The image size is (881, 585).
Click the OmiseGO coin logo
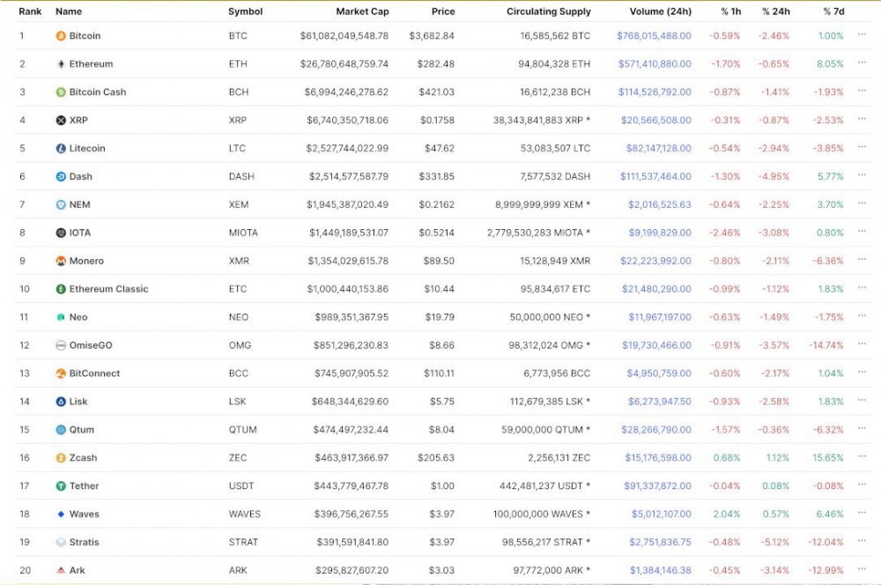[x=61, y=345]
